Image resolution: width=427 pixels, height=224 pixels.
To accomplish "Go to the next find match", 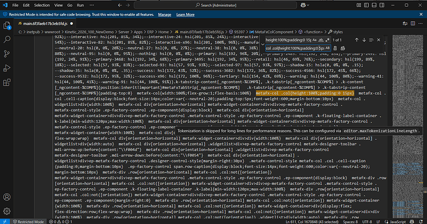I will [x=364, y=40].
